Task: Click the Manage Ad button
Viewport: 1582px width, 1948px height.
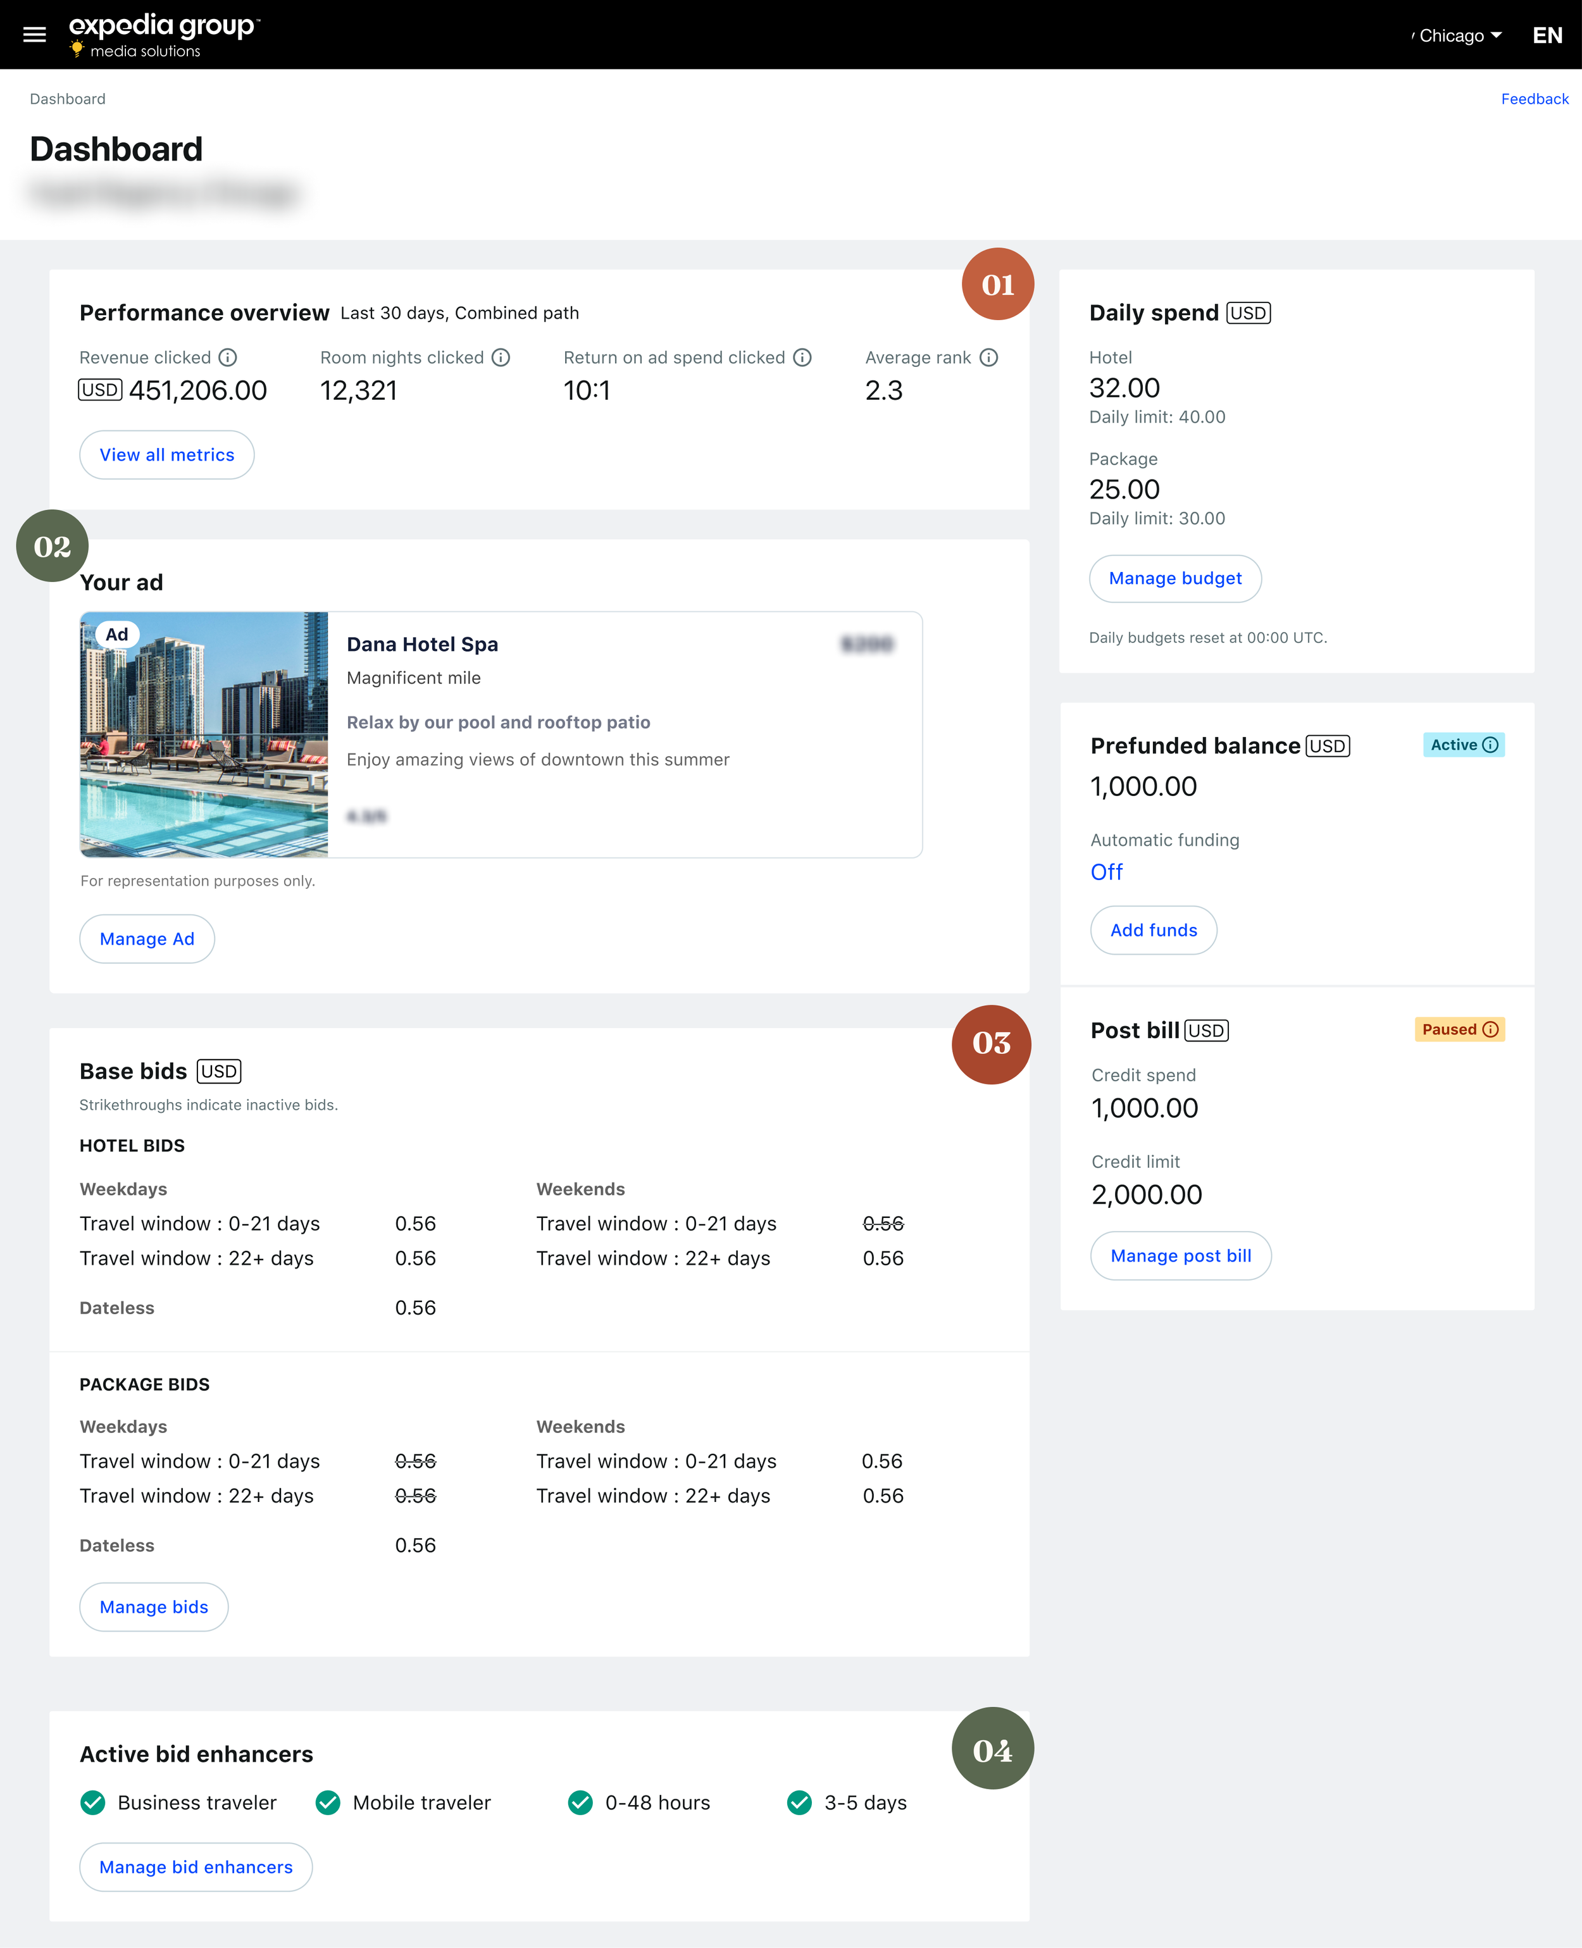Action: (147, 938)
